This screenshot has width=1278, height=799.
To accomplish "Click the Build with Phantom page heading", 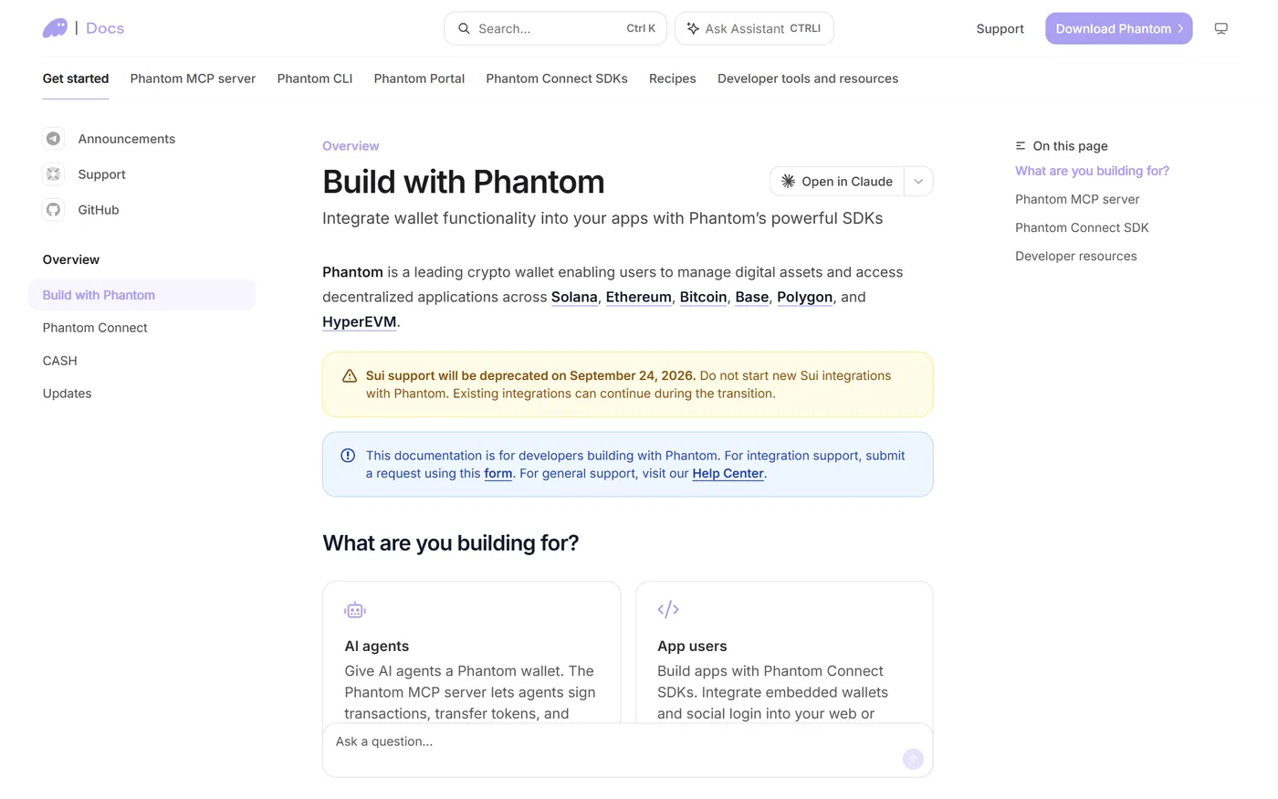I will point(464,182).
